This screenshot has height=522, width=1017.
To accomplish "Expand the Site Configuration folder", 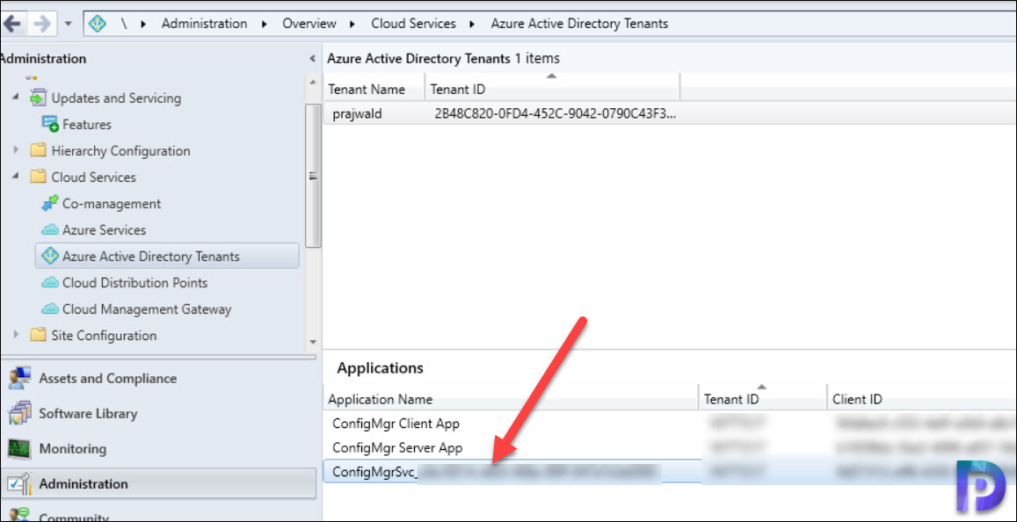I will pyautogui.click(x=16, y=336).
